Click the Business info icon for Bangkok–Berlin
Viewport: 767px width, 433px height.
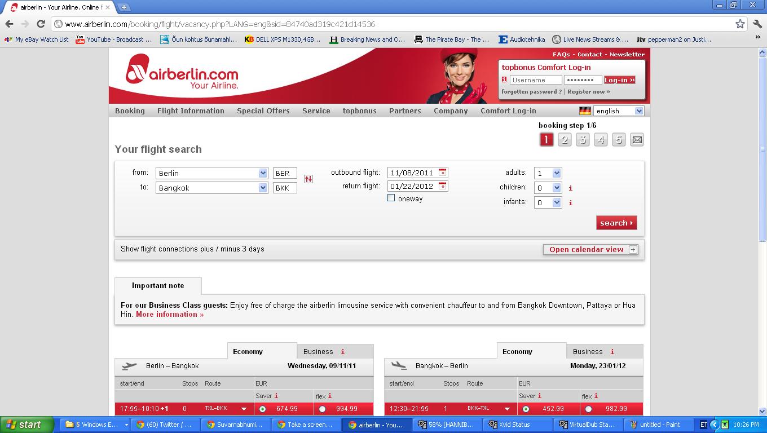coord(612,352)
